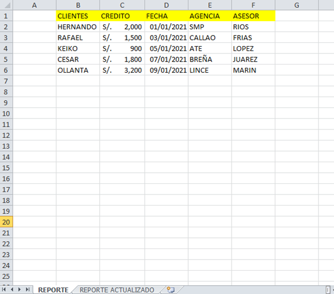Select the OLLANTA client cell
Screen dimensions: 334x294
[x=78, y=70]
